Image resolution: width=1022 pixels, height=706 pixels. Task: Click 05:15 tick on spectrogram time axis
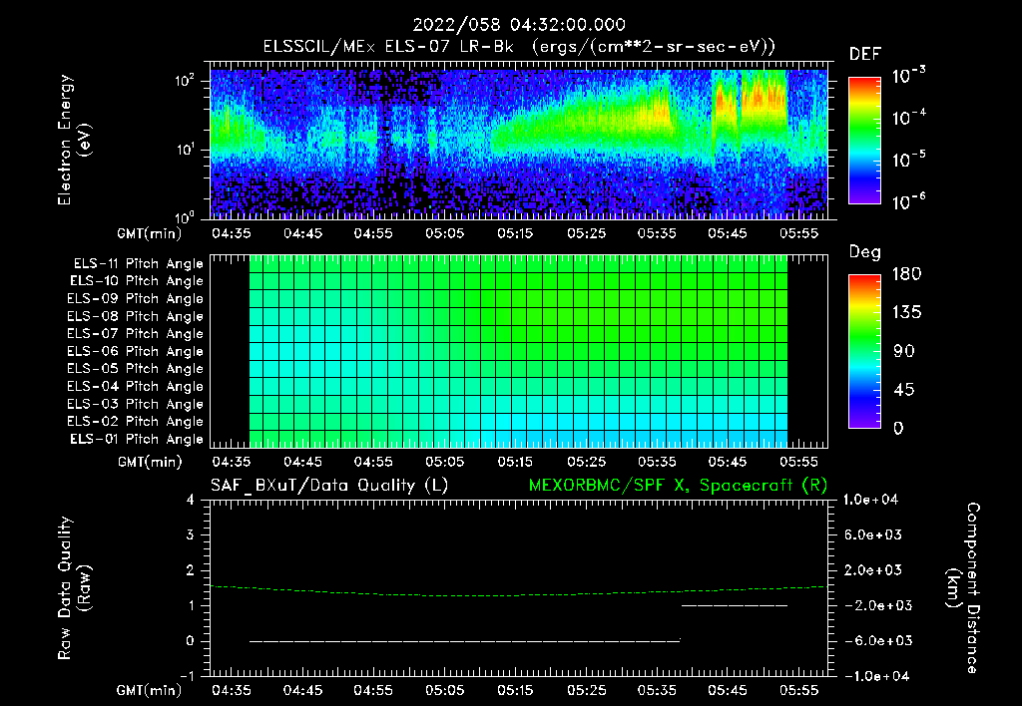click(516, 233)
